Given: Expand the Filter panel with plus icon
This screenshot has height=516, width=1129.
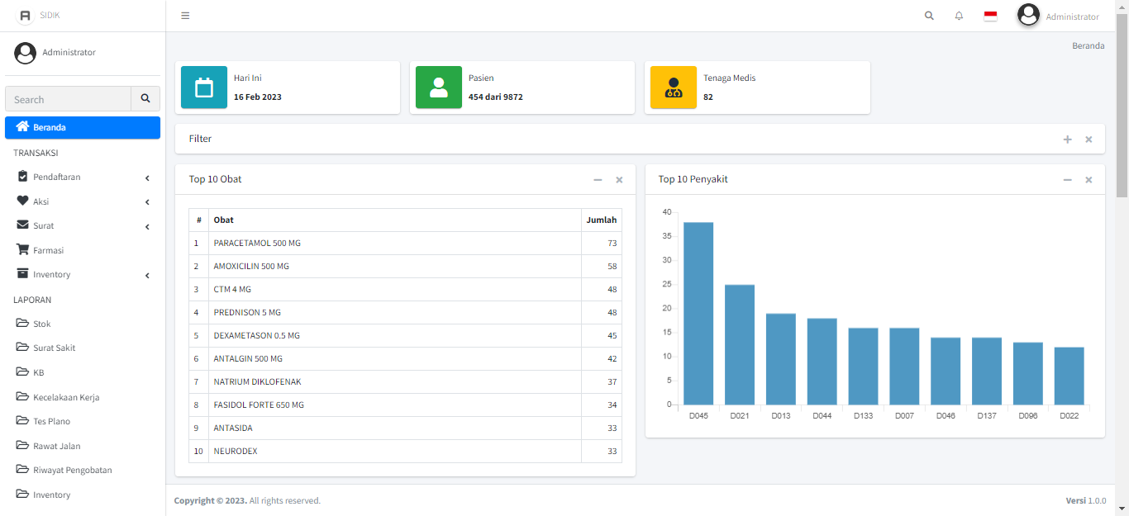Looking at the screenshot, I should 1067,140.
